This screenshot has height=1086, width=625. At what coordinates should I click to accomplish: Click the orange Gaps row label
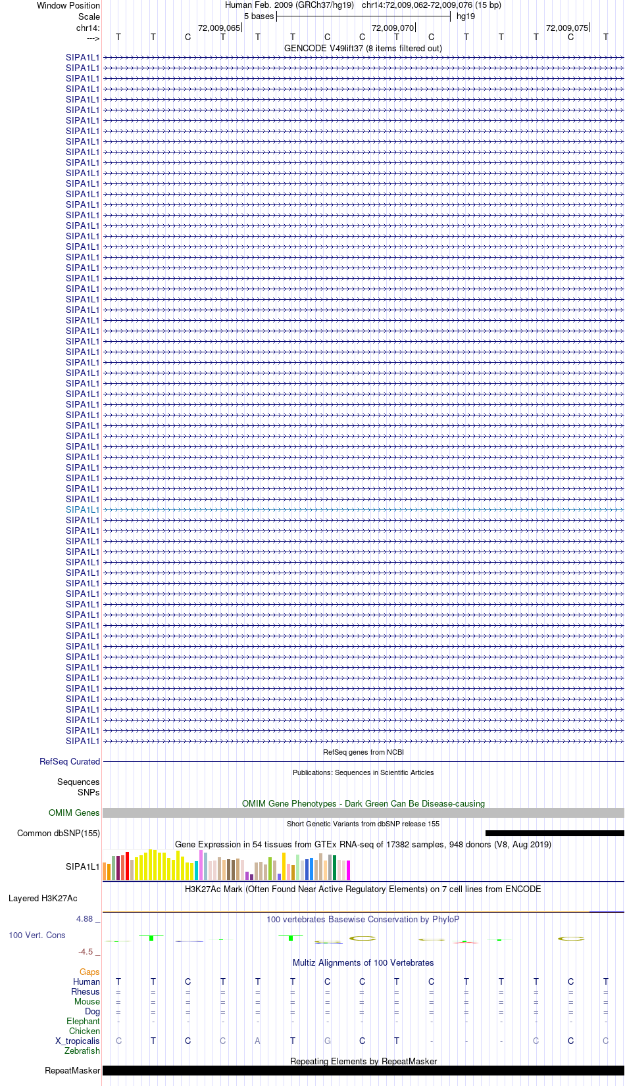[x=89, y=972]
